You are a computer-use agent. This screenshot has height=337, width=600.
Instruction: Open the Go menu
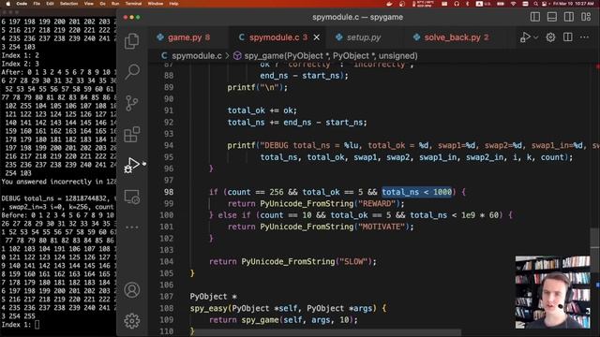click(x=102, y=4)
